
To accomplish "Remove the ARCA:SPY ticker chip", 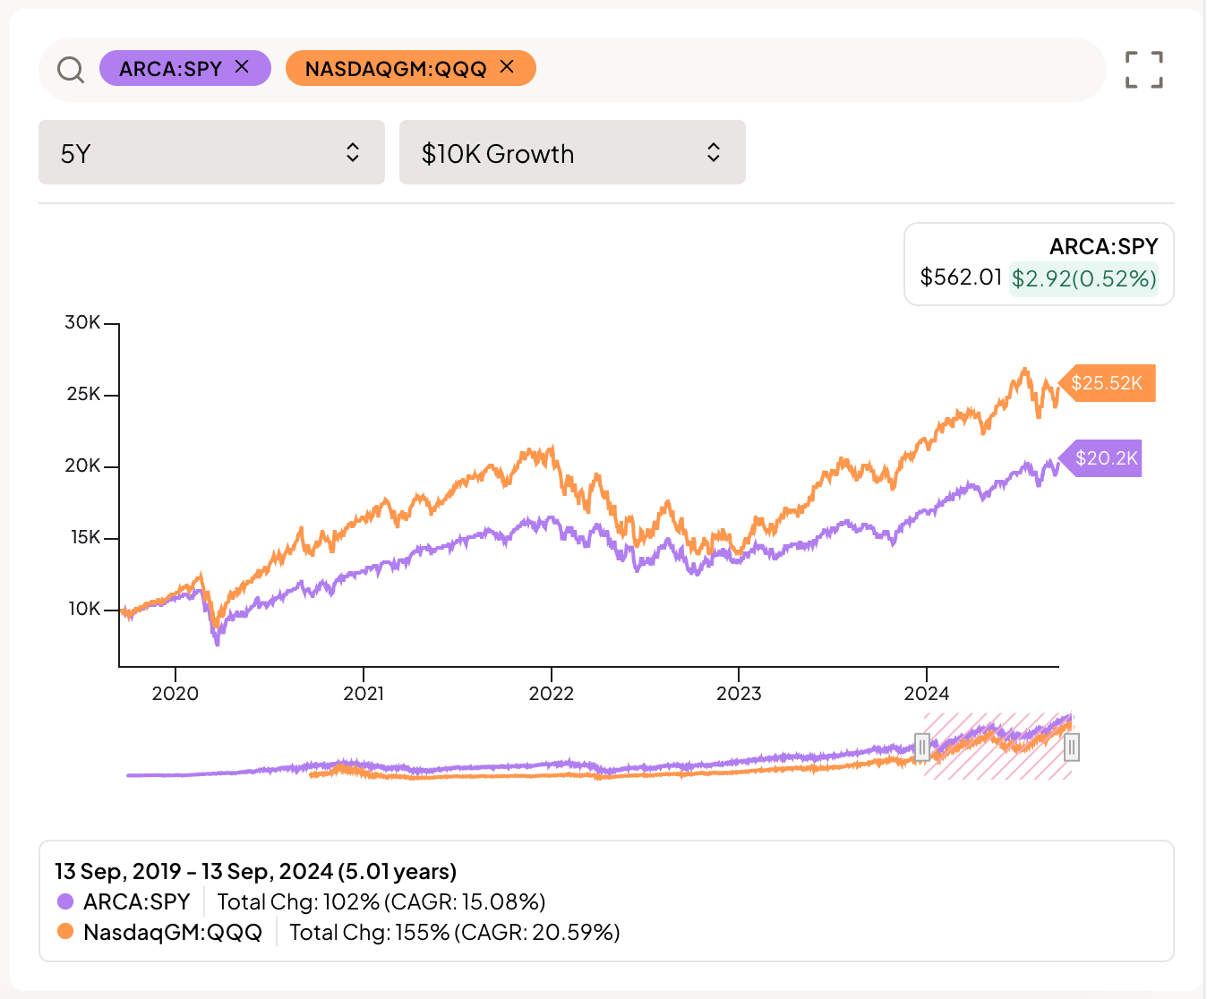I will (x=242, y=66).
